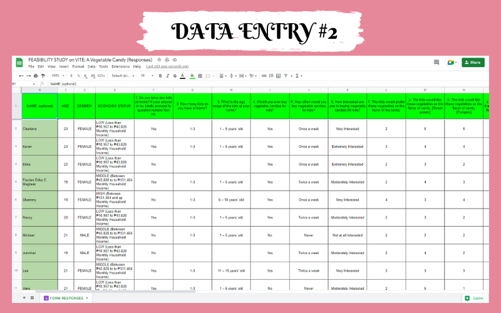501x313 pixels.
Task: Select the 'Fracien Erika C. Magtaas' cell
Action: 39,182
